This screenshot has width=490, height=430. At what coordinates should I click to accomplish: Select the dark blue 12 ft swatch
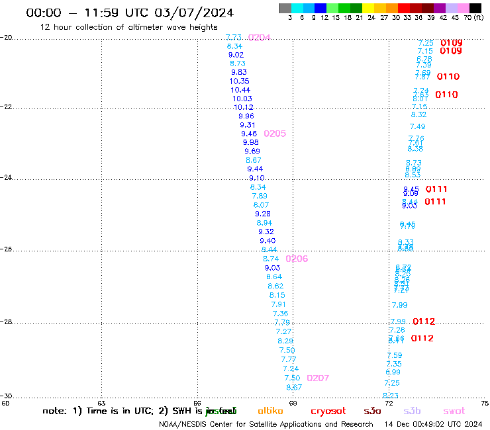[x=320, y=8]
